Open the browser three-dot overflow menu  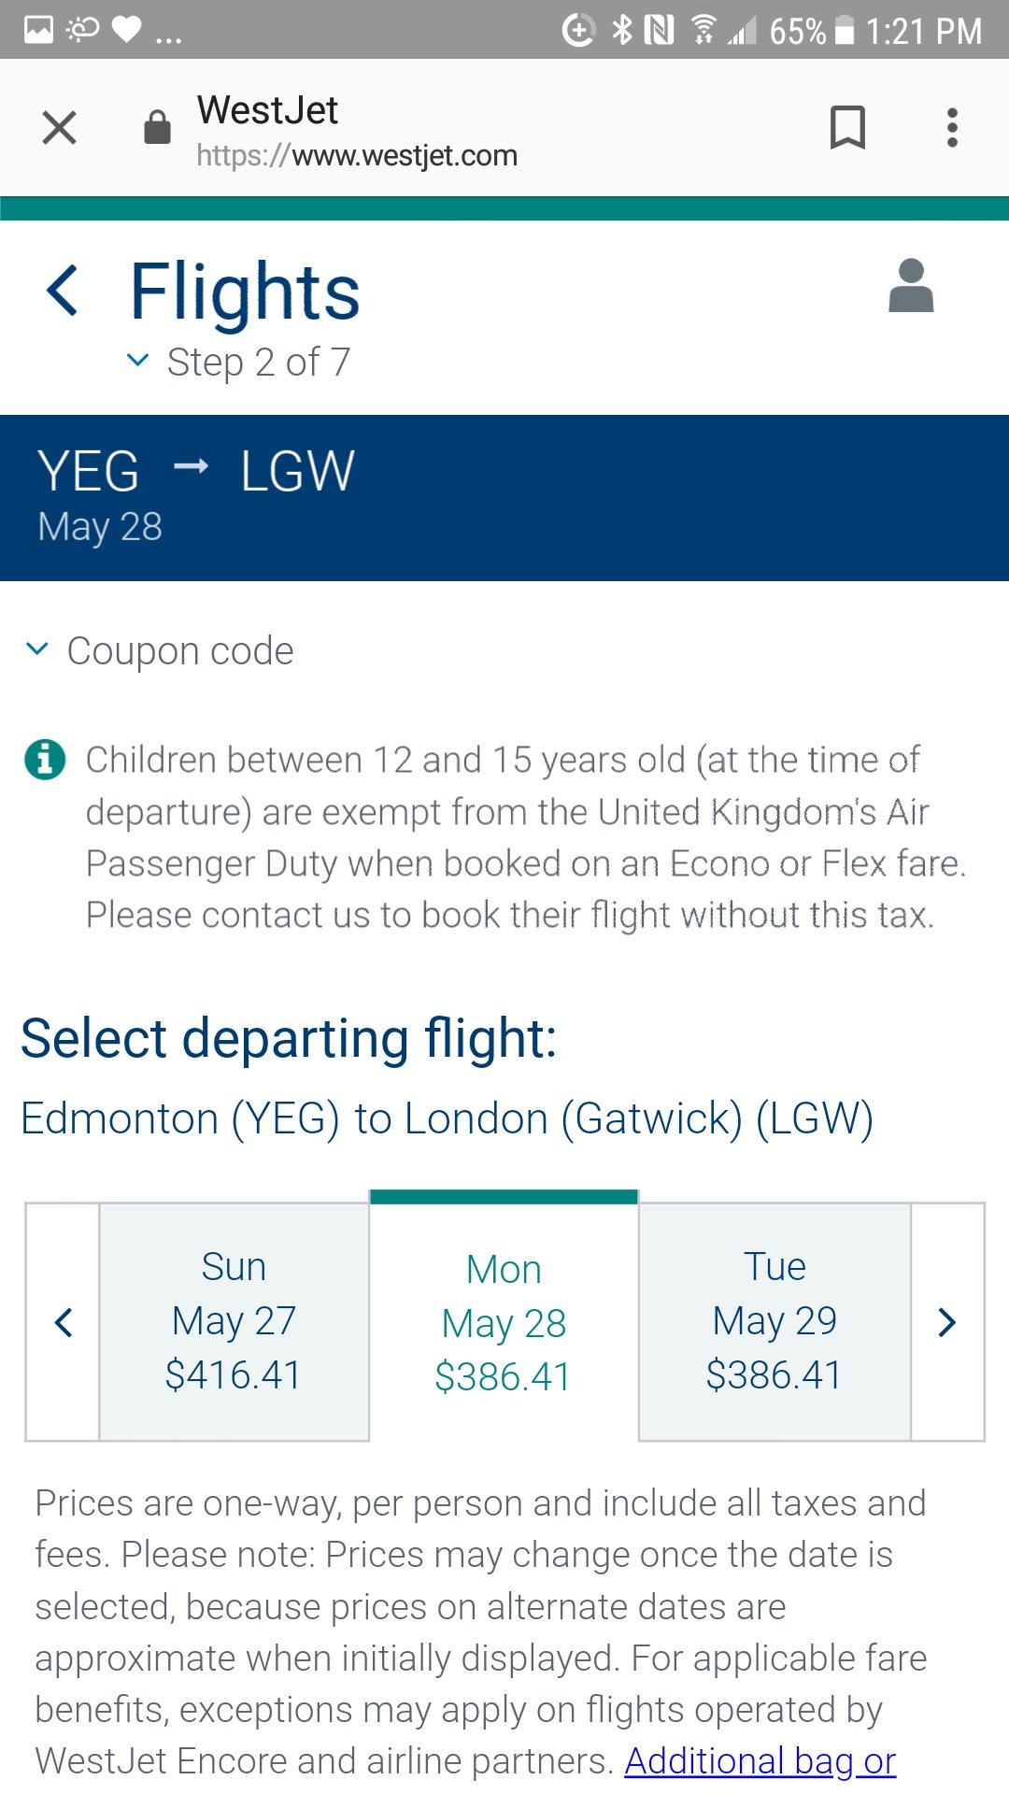point(952,127)
